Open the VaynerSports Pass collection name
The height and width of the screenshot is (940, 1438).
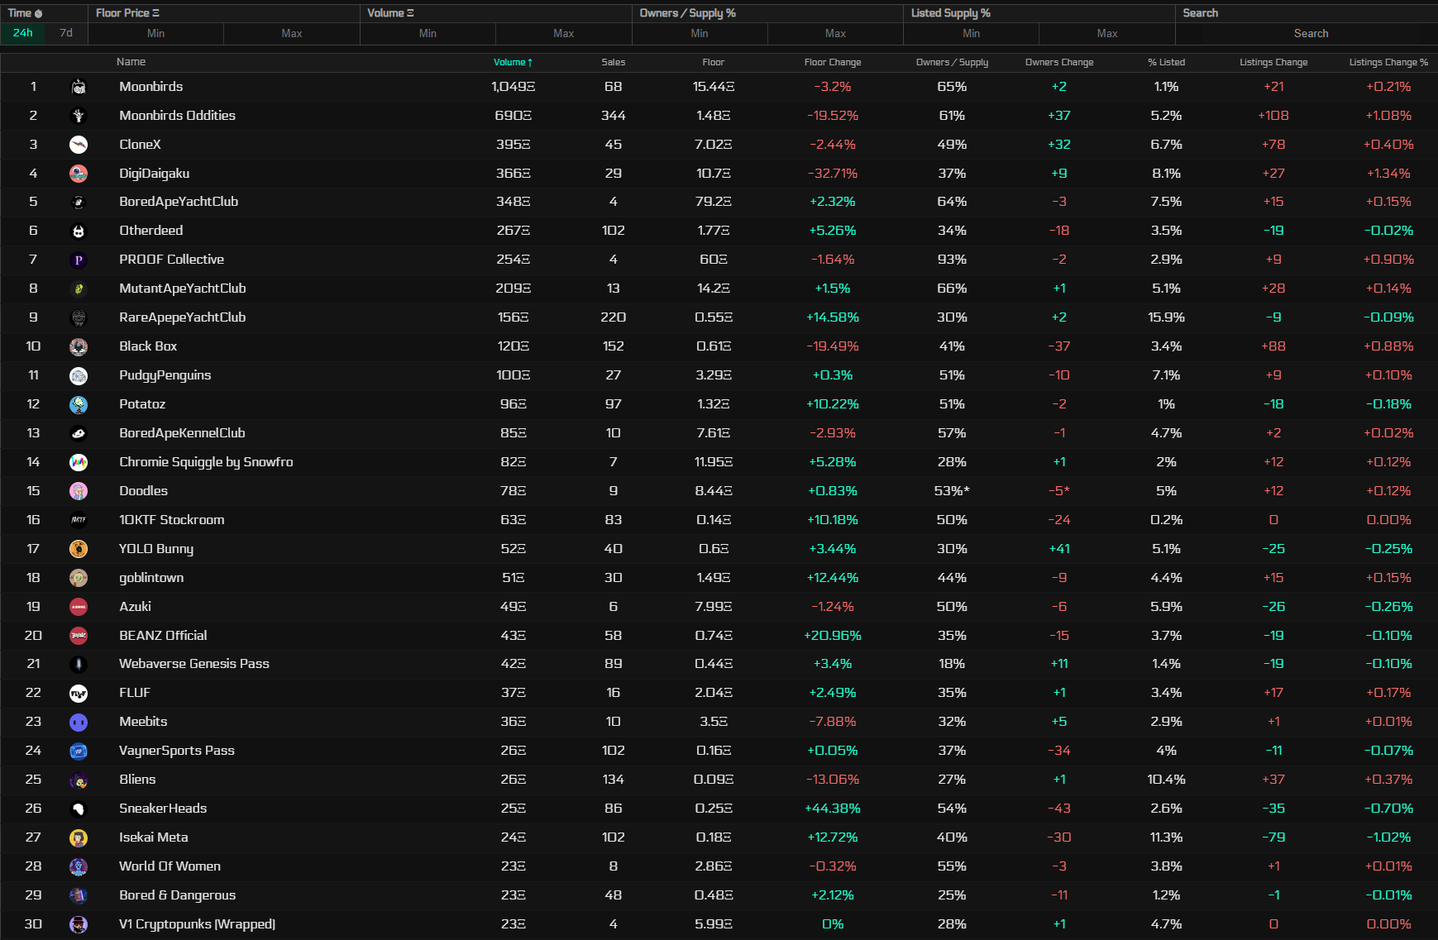pos(177,751)
